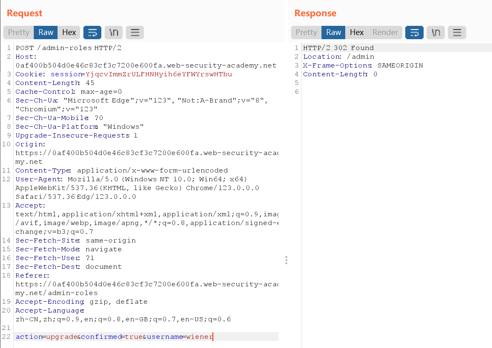492x348 pixels.
Task: Open the Response panel hamburger options menu
Action: point(457,33)
